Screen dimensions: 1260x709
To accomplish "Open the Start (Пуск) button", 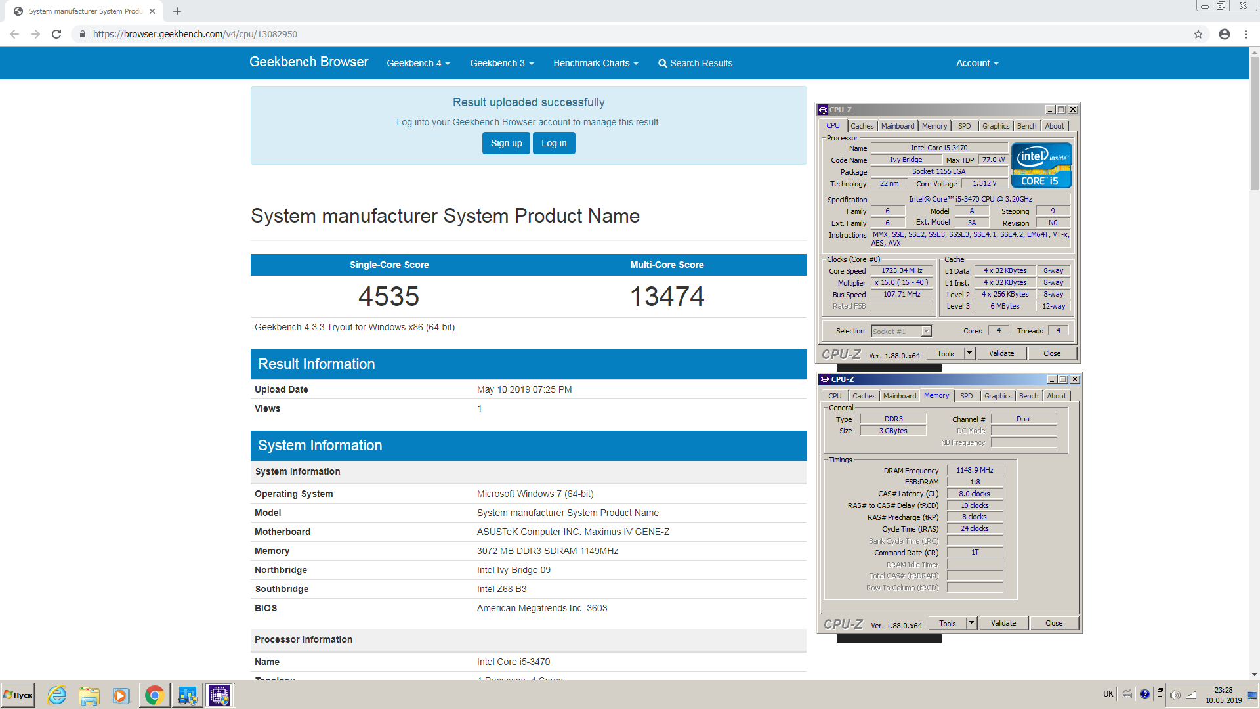I will pyautogui.click(x=18, y=695).
